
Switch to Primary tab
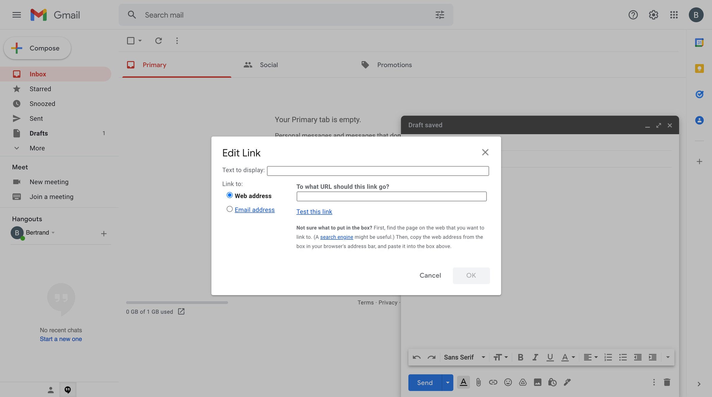point(177,65)
